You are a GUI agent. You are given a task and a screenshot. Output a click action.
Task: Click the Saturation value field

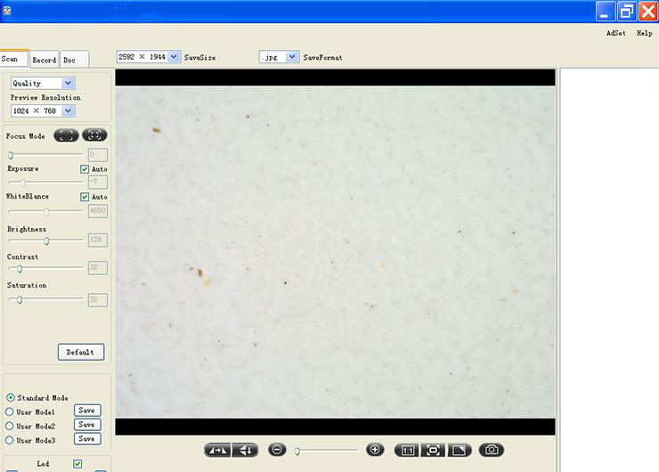coord(97,300)
